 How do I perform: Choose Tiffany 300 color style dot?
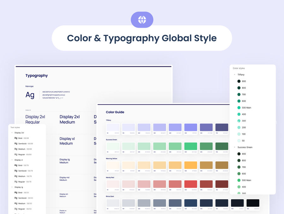[239, 121]
